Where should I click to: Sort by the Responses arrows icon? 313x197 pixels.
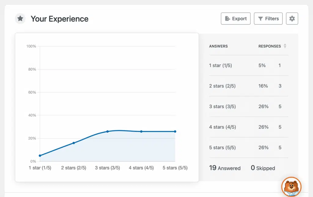point(285,46)
